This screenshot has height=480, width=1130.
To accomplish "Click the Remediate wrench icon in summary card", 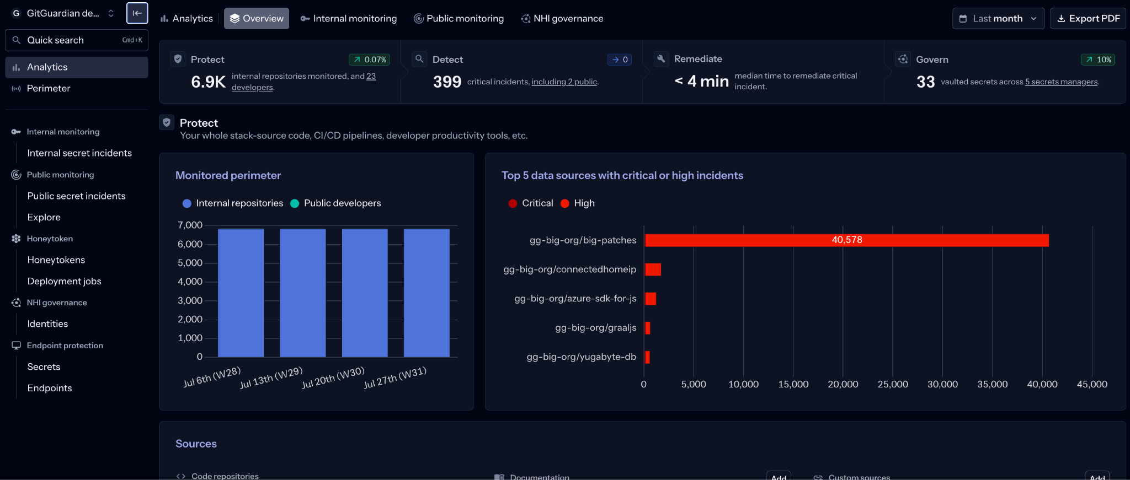I will pyautogui.click(x=661, y=58).
